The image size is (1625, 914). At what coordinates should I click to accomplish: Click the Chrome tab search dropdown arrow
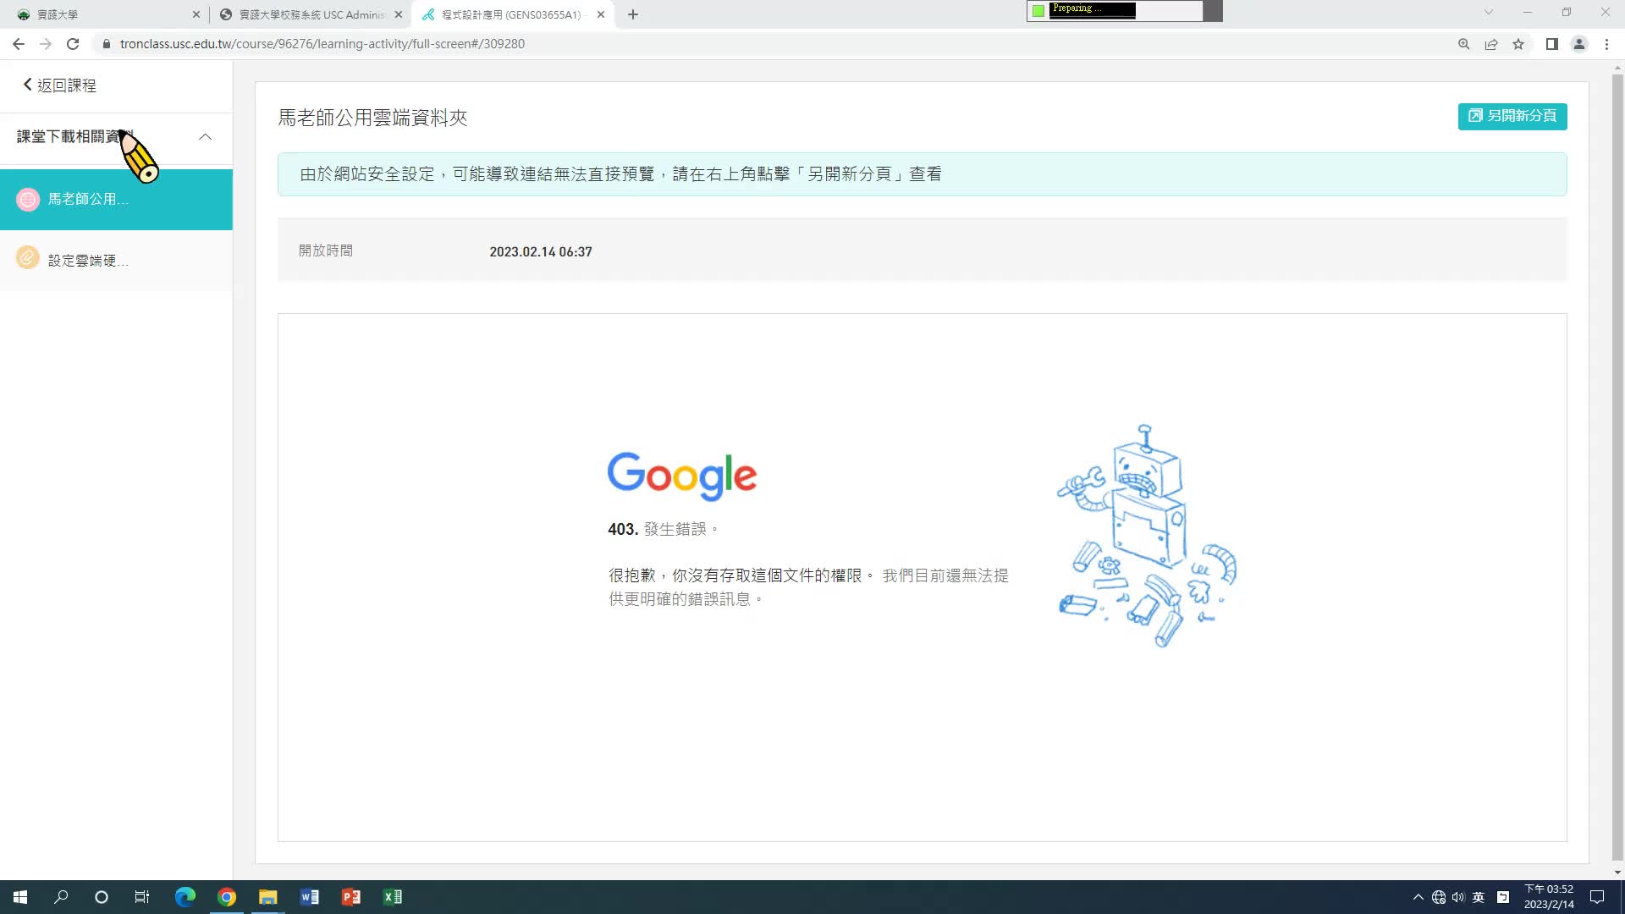coord(1488,13)
